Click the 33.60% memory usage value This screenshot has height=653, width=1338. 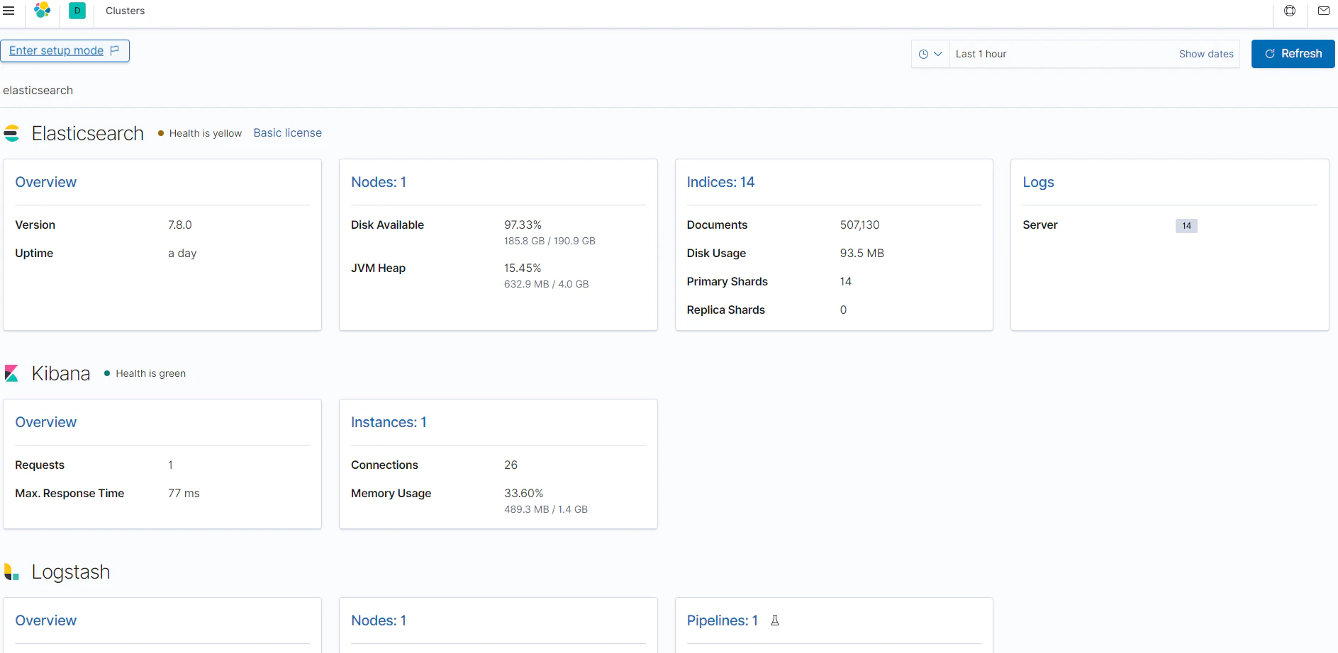[x=523, y=493]
